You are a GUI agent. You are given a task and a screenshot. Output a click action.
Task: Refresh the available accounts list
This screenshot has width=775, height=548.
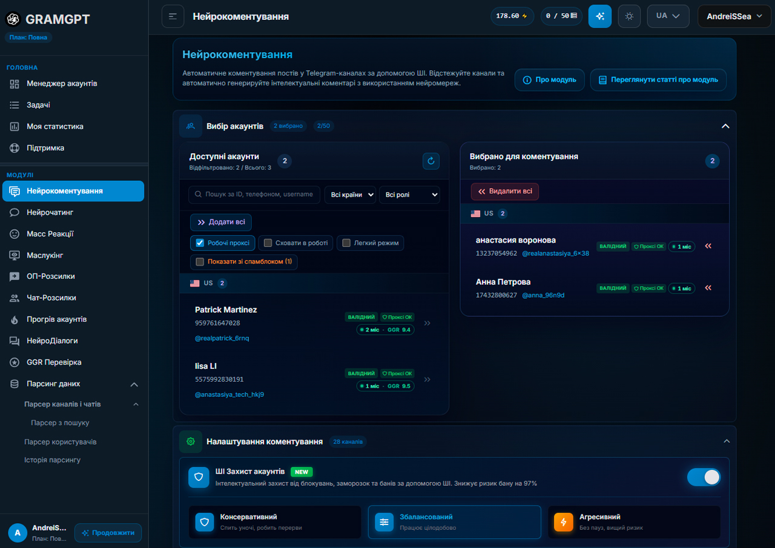coord(431,161)
